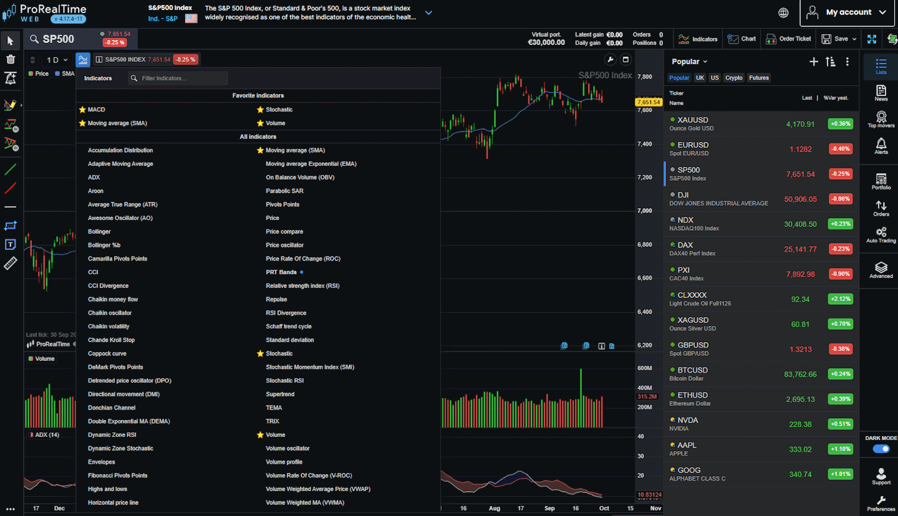The image size is (898, 516).
Task: Choose Bollinger from All indicators
Action: point(99,232)
